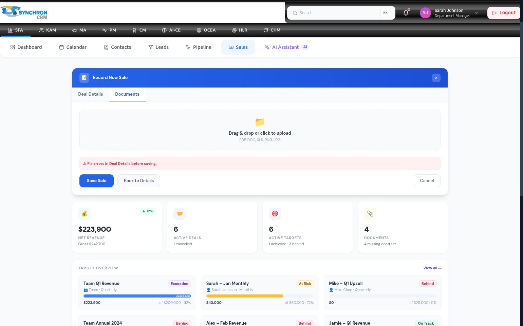Expand the Sarah Johnson profile chevron
The height and width of the screenshot is (326, 523).
click(476, 13)
